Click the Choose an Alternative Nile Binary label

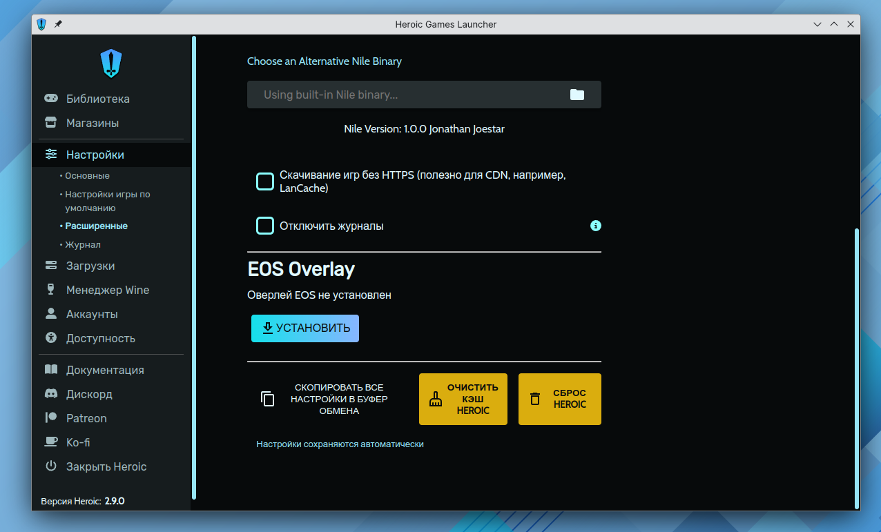pyautogui.click(x=325, y=61)
